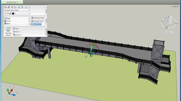181x101 pixels.
Task: Activate the Pan tool
Action: 16,29
